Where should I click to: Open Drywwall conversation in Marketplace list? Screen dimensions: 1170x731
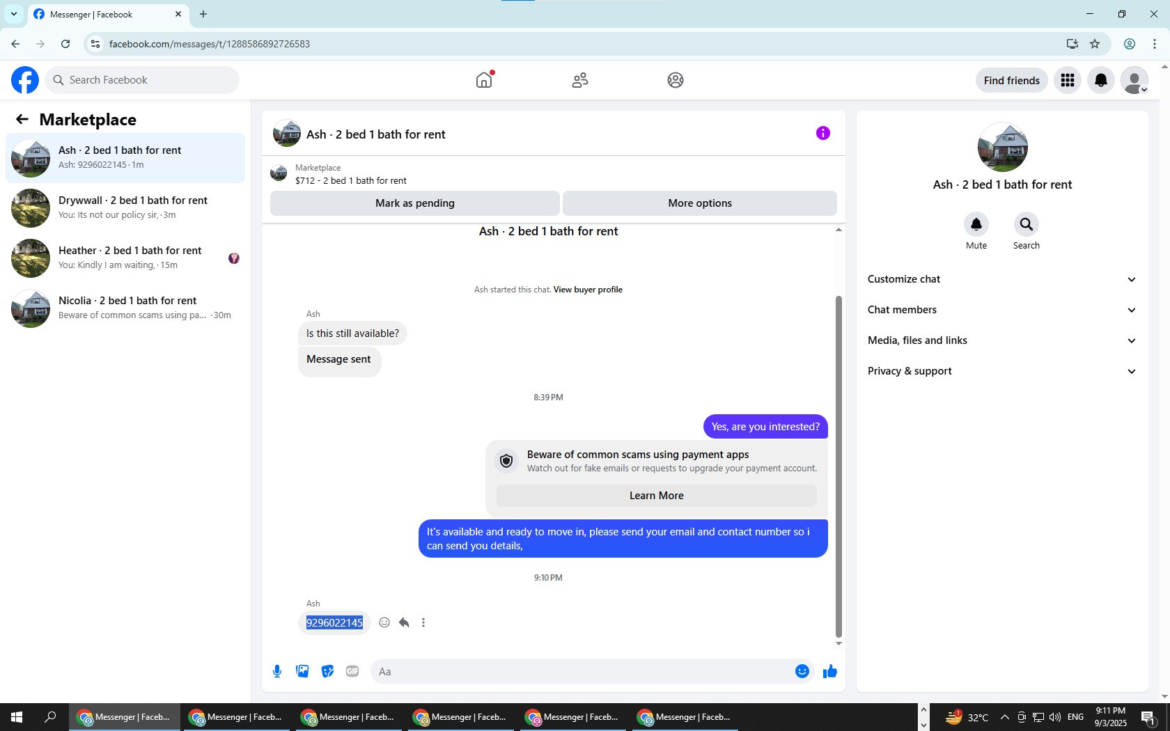(x=125, y=208)
